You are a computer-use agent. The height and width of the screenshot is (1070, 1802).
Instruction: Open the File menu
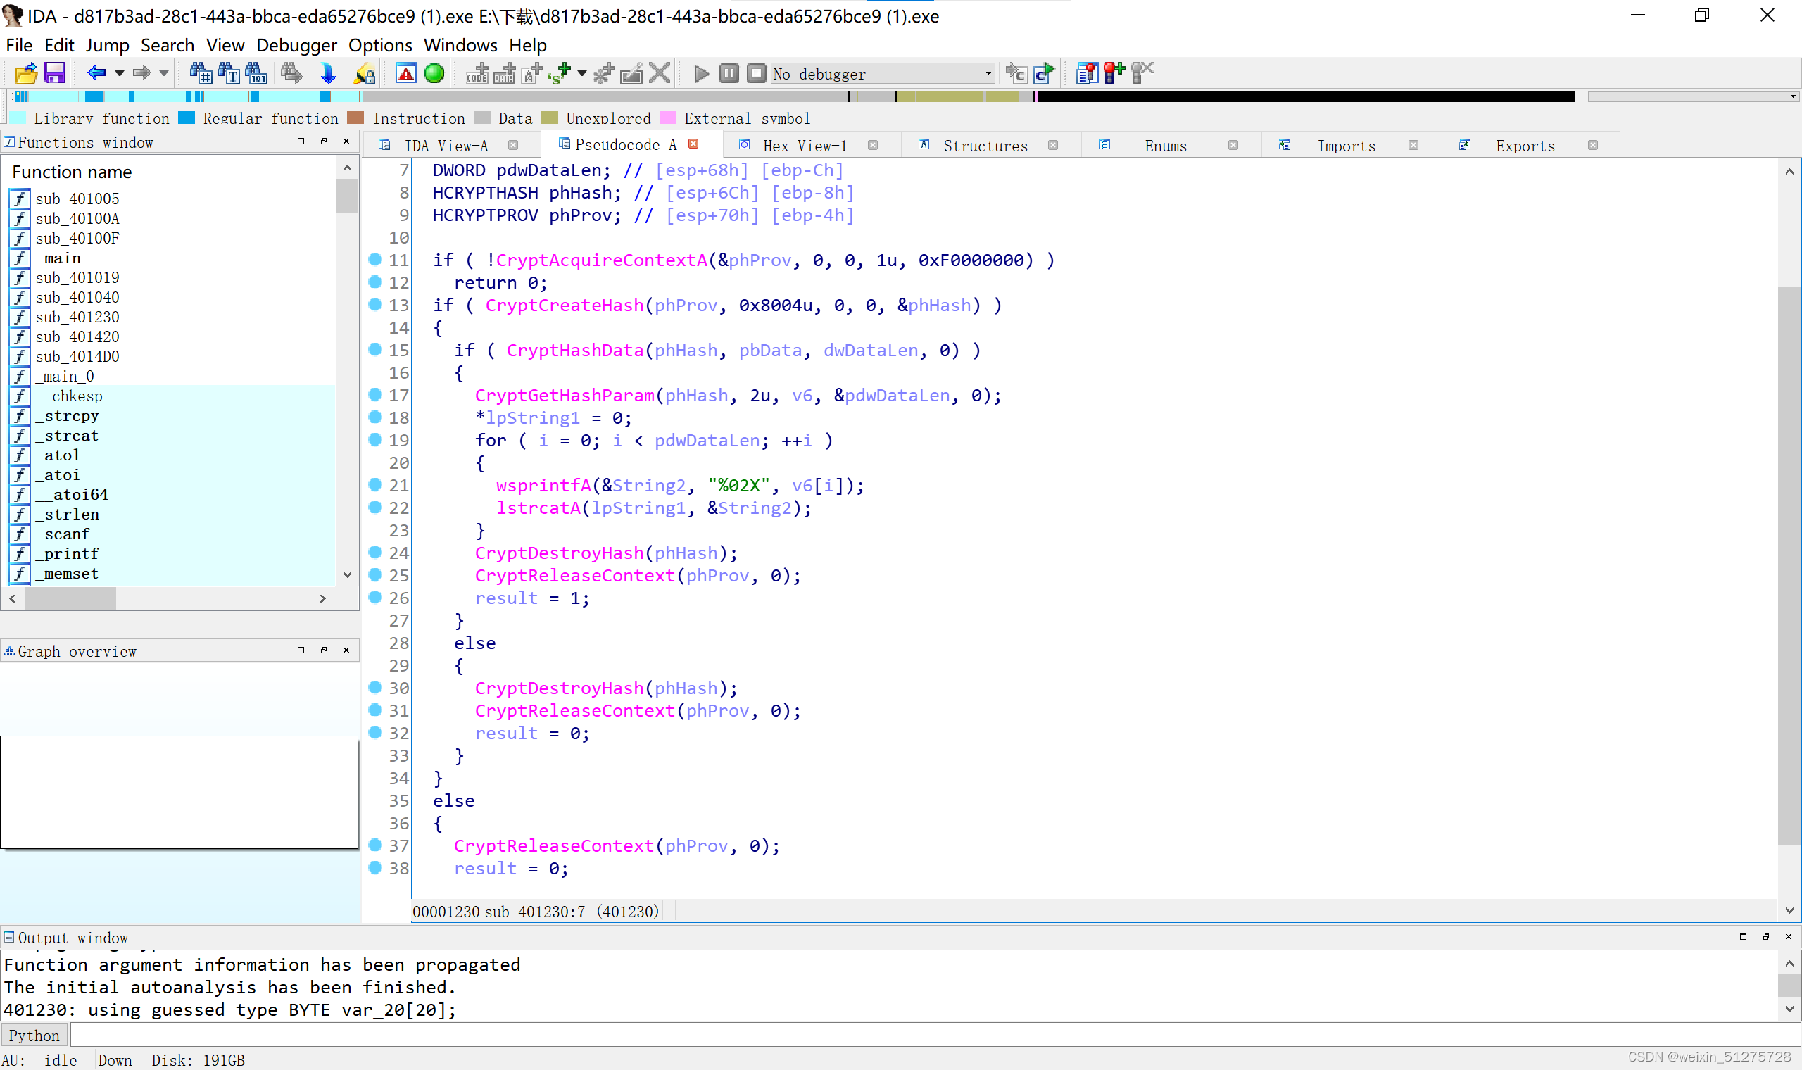pyautogui.click(x=19, y=46)
